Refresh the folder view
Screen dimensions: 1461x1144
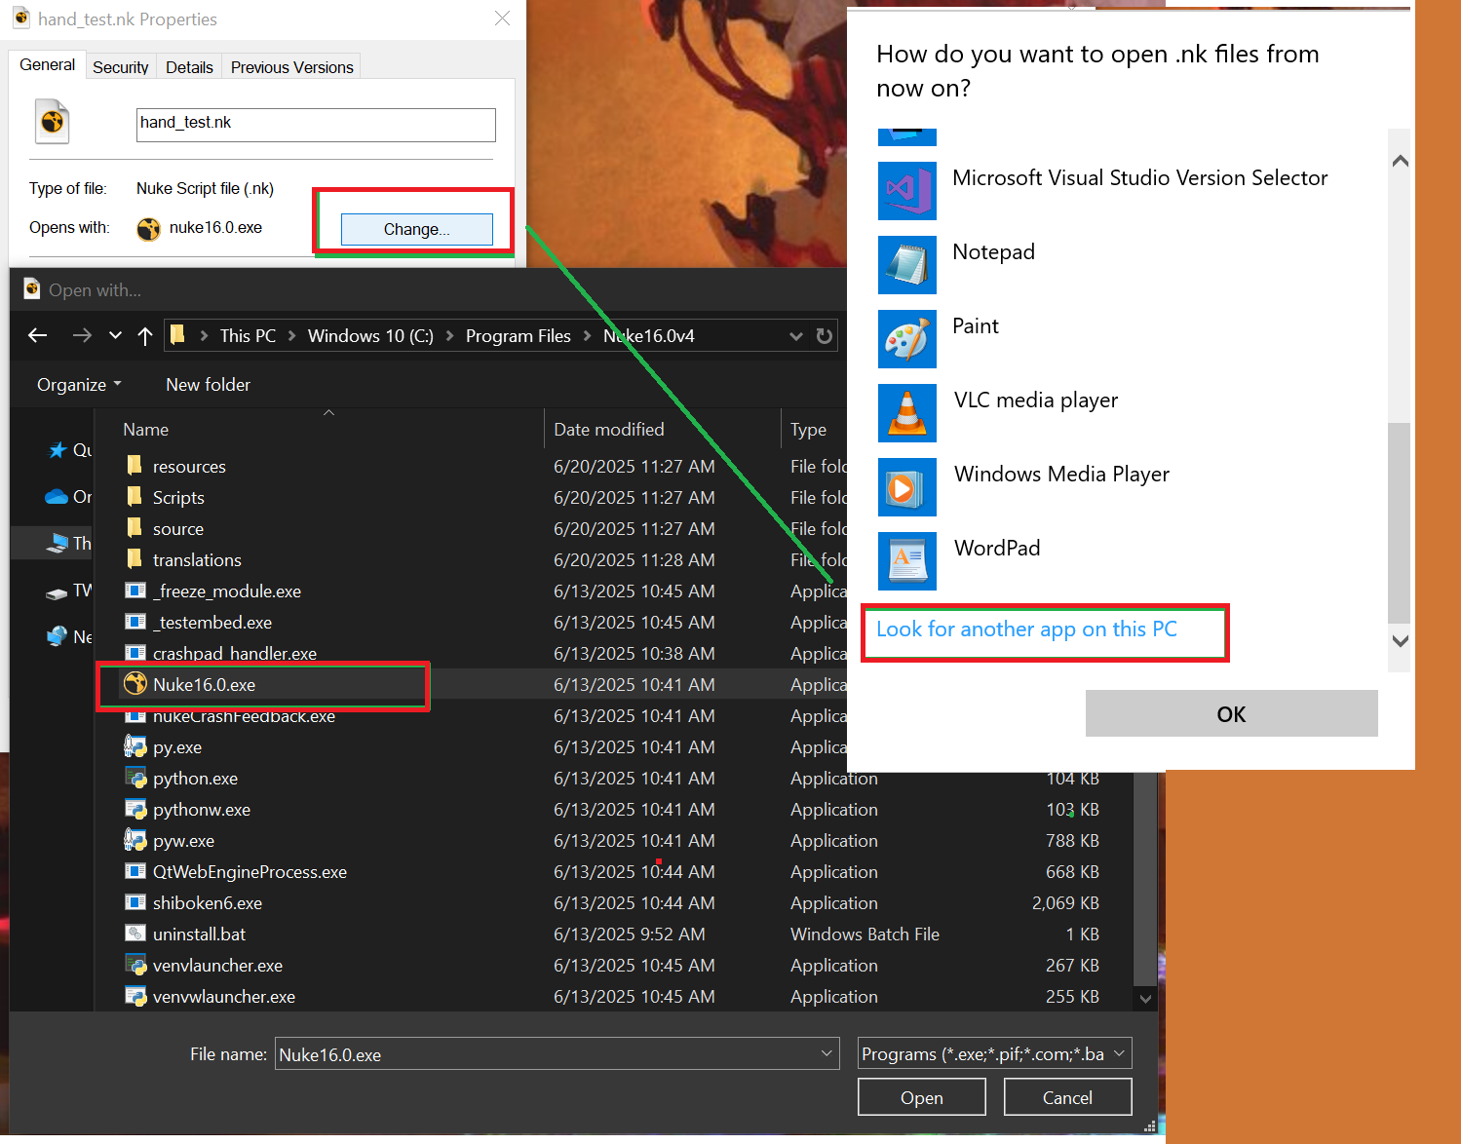pyautogui.click(x=825, y=335)
